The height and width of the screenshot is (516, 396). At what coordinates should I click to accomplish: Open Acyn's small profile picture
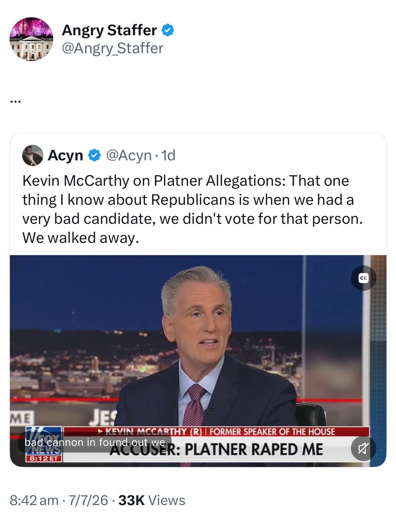(32, 155)
